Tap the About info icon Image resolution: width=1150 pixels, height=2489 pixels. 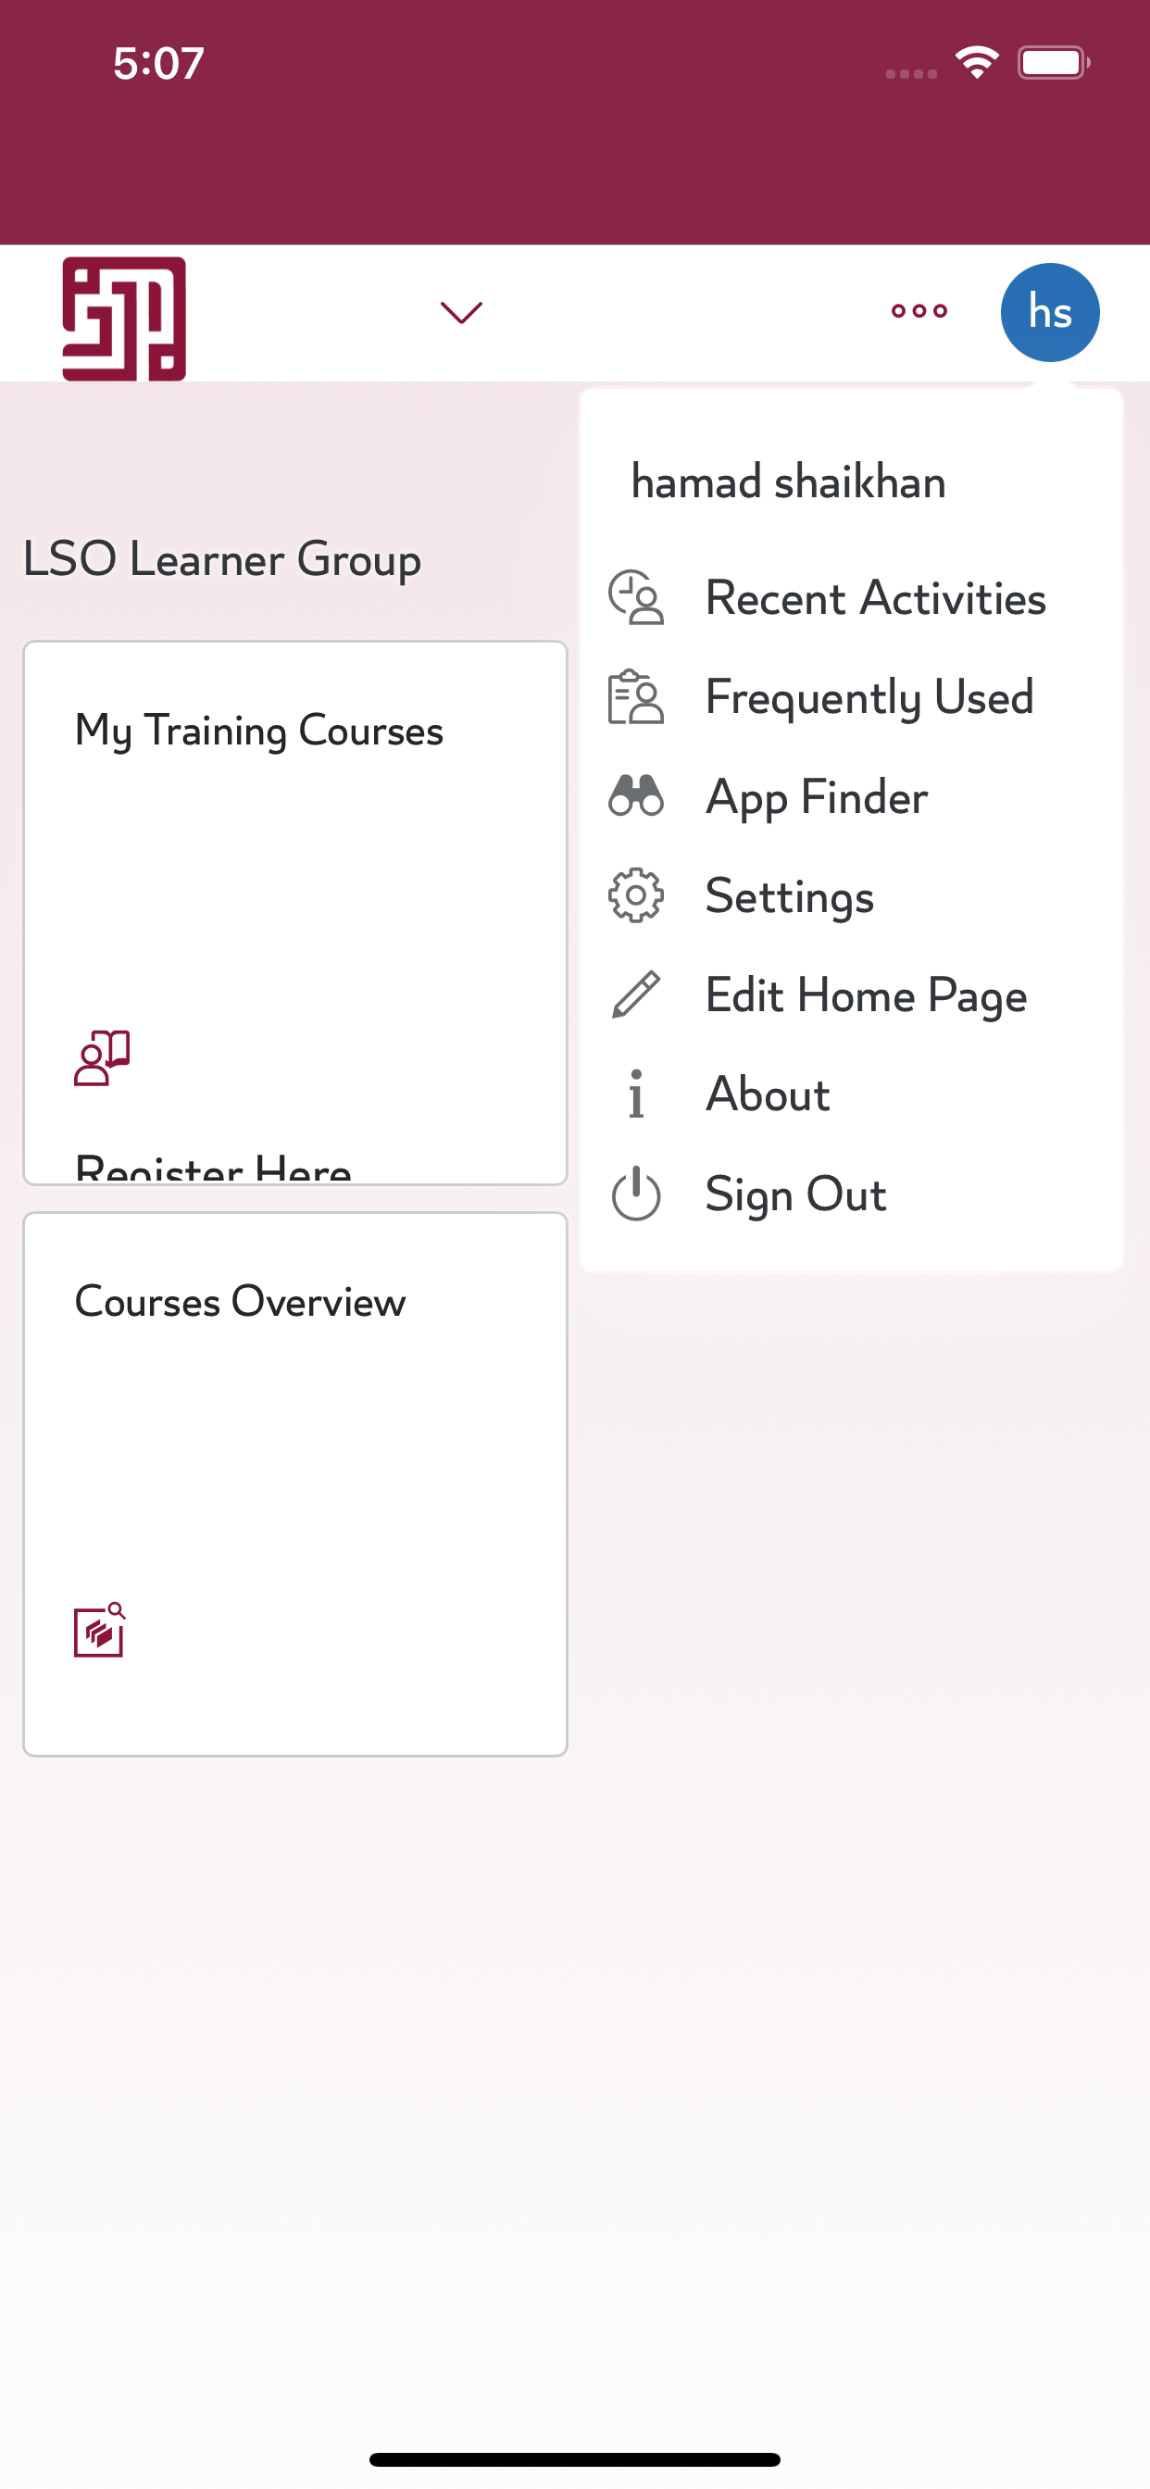[636, 1094]
